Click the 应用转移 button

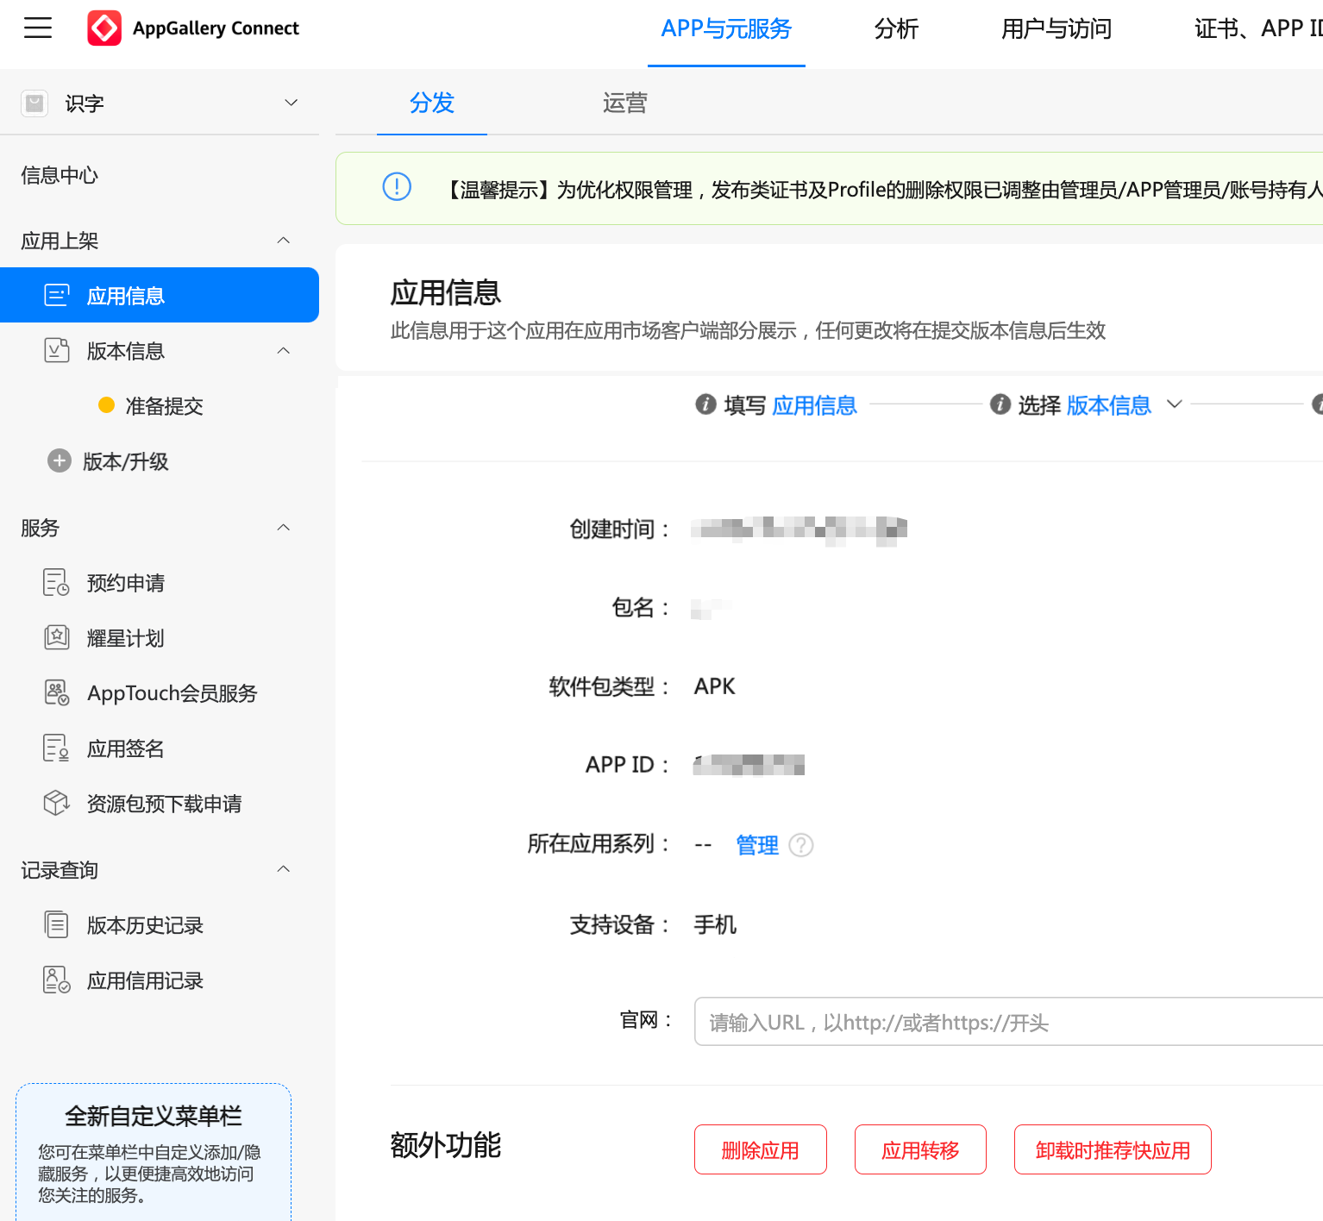tap(920, 1149)
